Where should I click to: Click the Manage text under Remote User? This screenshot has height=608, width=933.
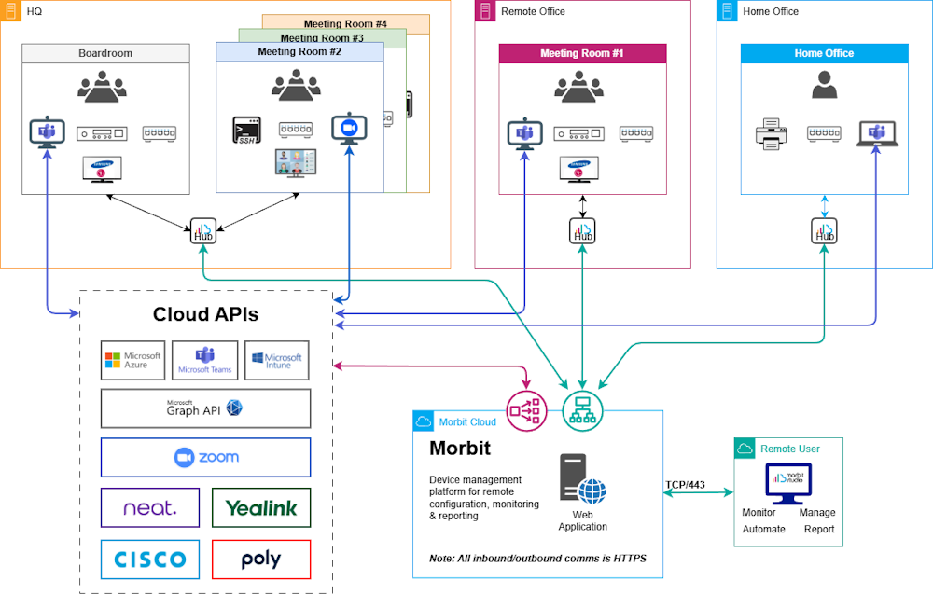817,512
